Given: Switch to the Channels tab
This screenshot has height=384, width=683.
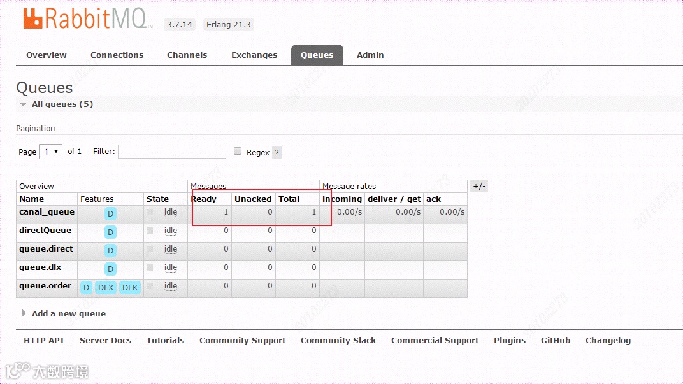Looking at the screenshot, I should (x=187, y=55).
